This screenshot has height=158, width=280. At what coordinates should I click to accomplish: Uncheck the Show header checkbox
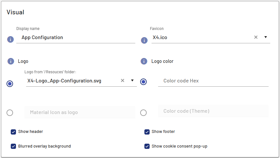click(x=13, y=132)
